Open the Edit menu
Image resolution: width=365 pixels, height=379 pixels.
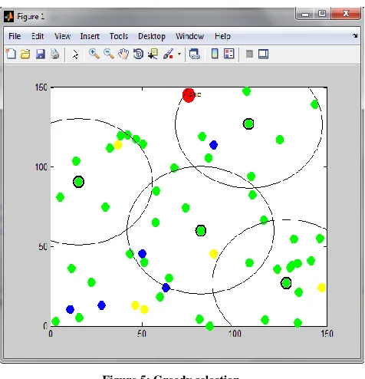point(38,36)
